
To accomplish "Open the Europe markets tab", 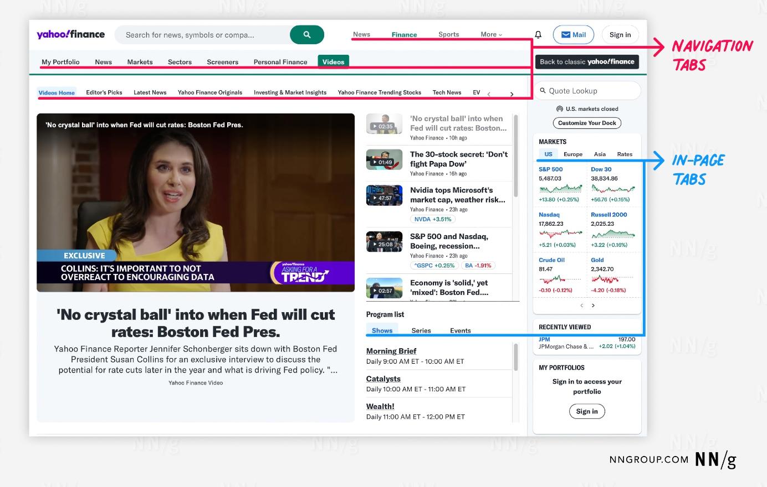I will pyautogui.click(x=573, y=154).
